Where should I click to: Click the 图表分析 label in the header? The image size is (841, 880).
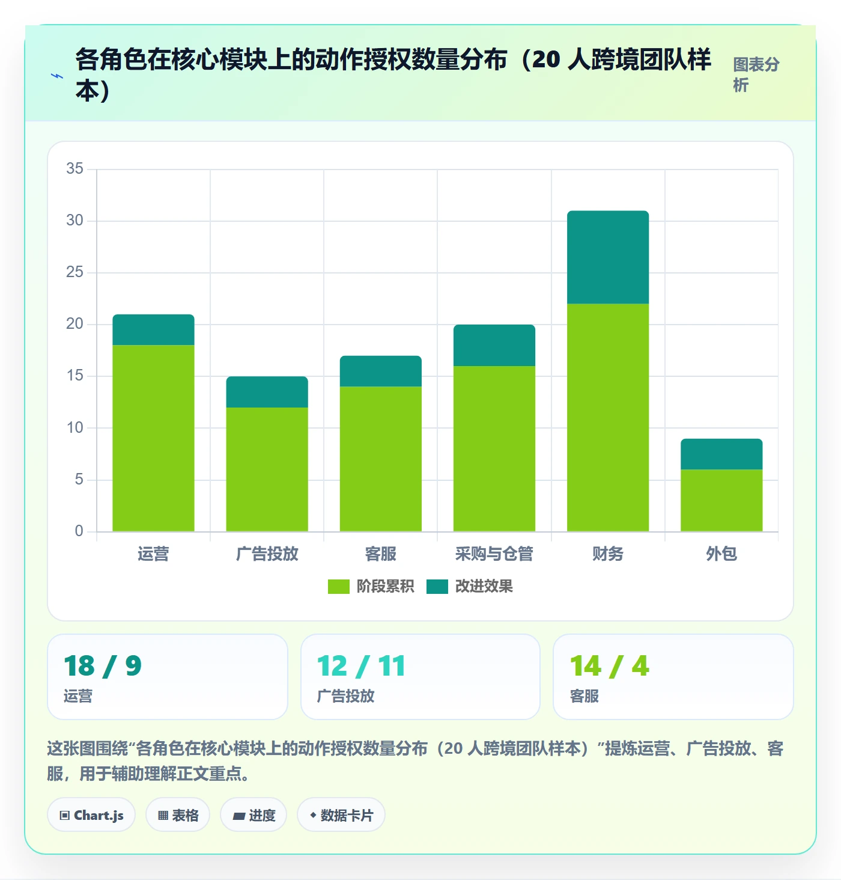[756, 75]
